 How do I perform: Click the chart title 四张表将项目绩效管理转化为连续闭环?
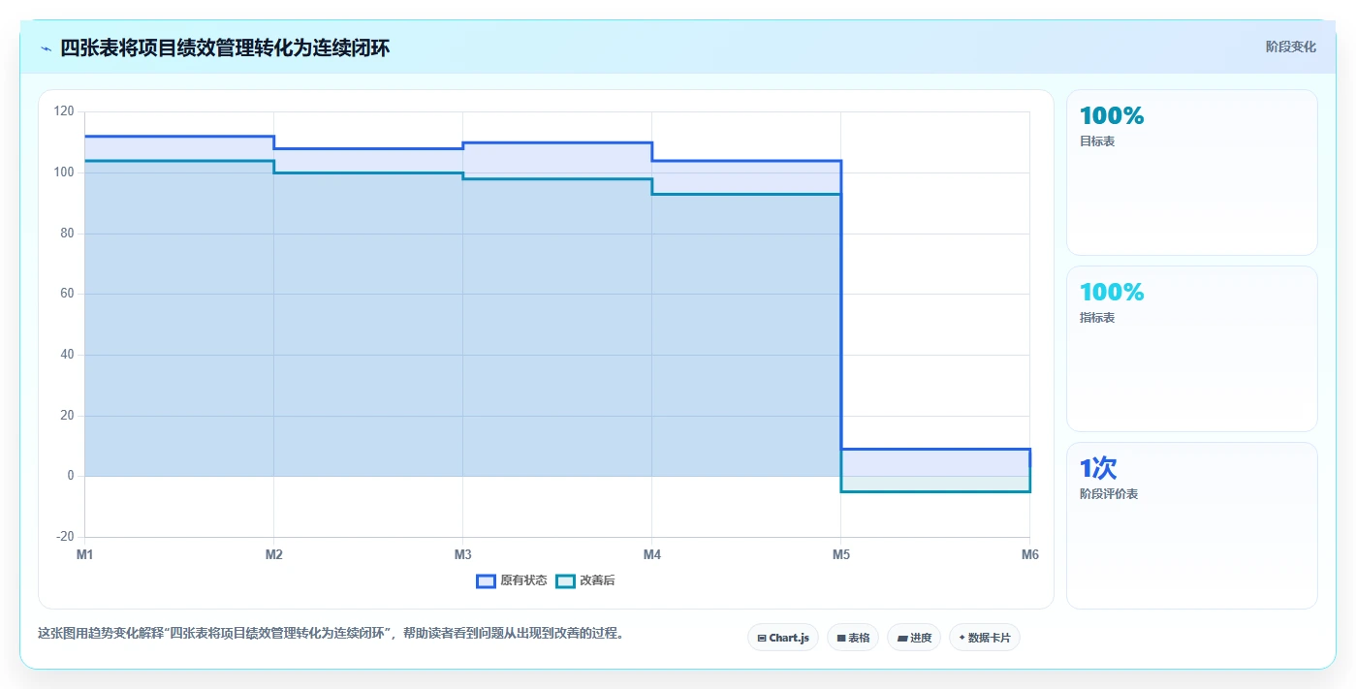pos(225,48)
